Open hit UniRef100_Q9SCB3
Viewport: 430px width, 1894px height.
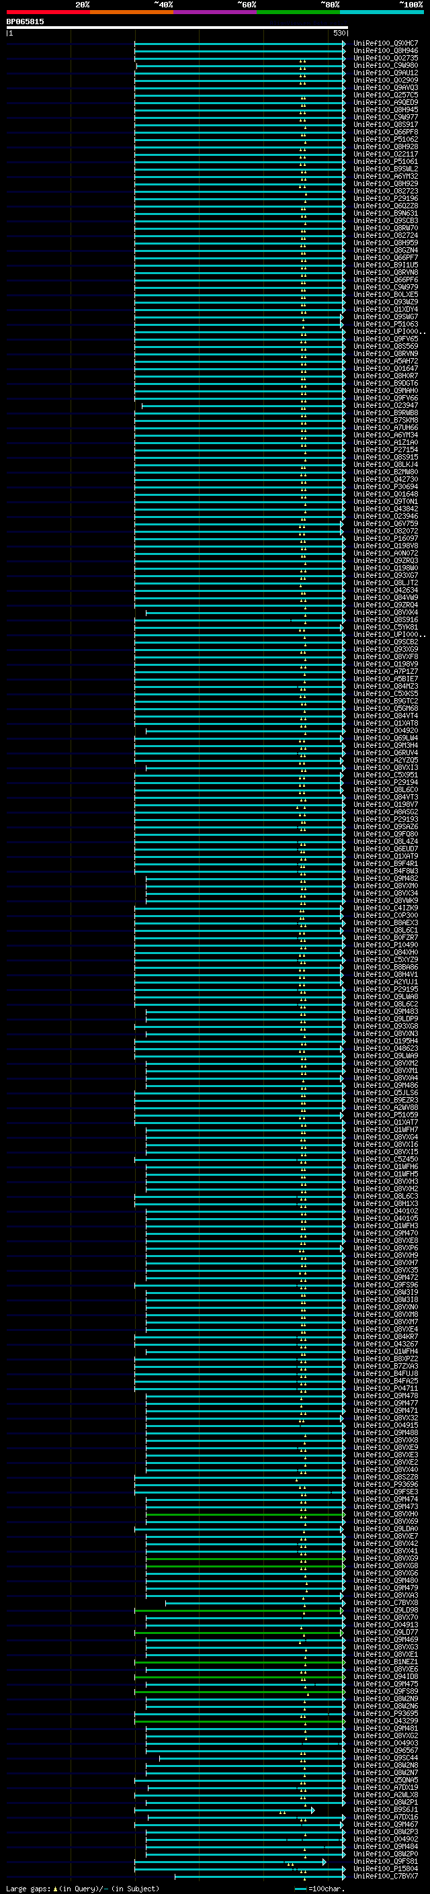386,220
